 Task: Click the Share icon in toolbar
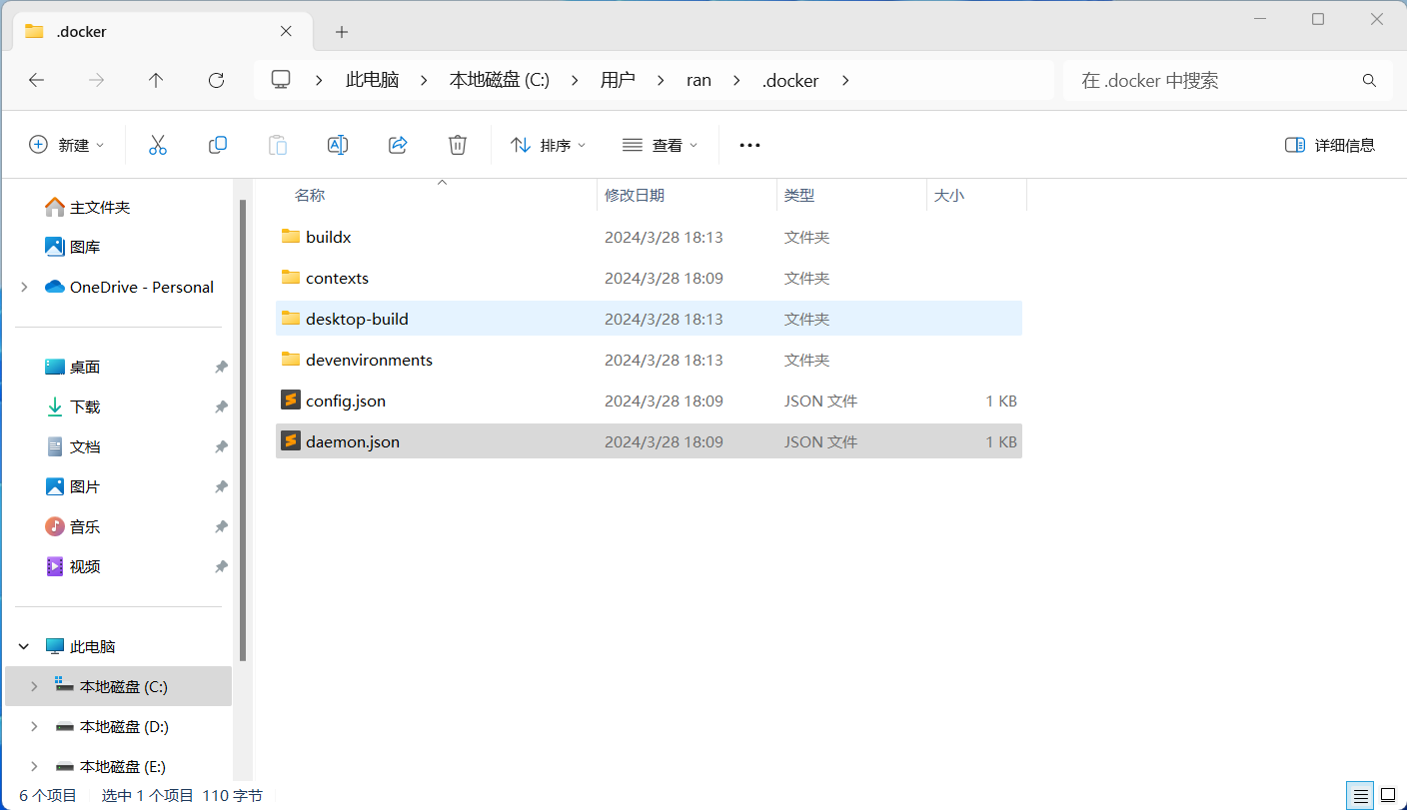tap(398, 145)
